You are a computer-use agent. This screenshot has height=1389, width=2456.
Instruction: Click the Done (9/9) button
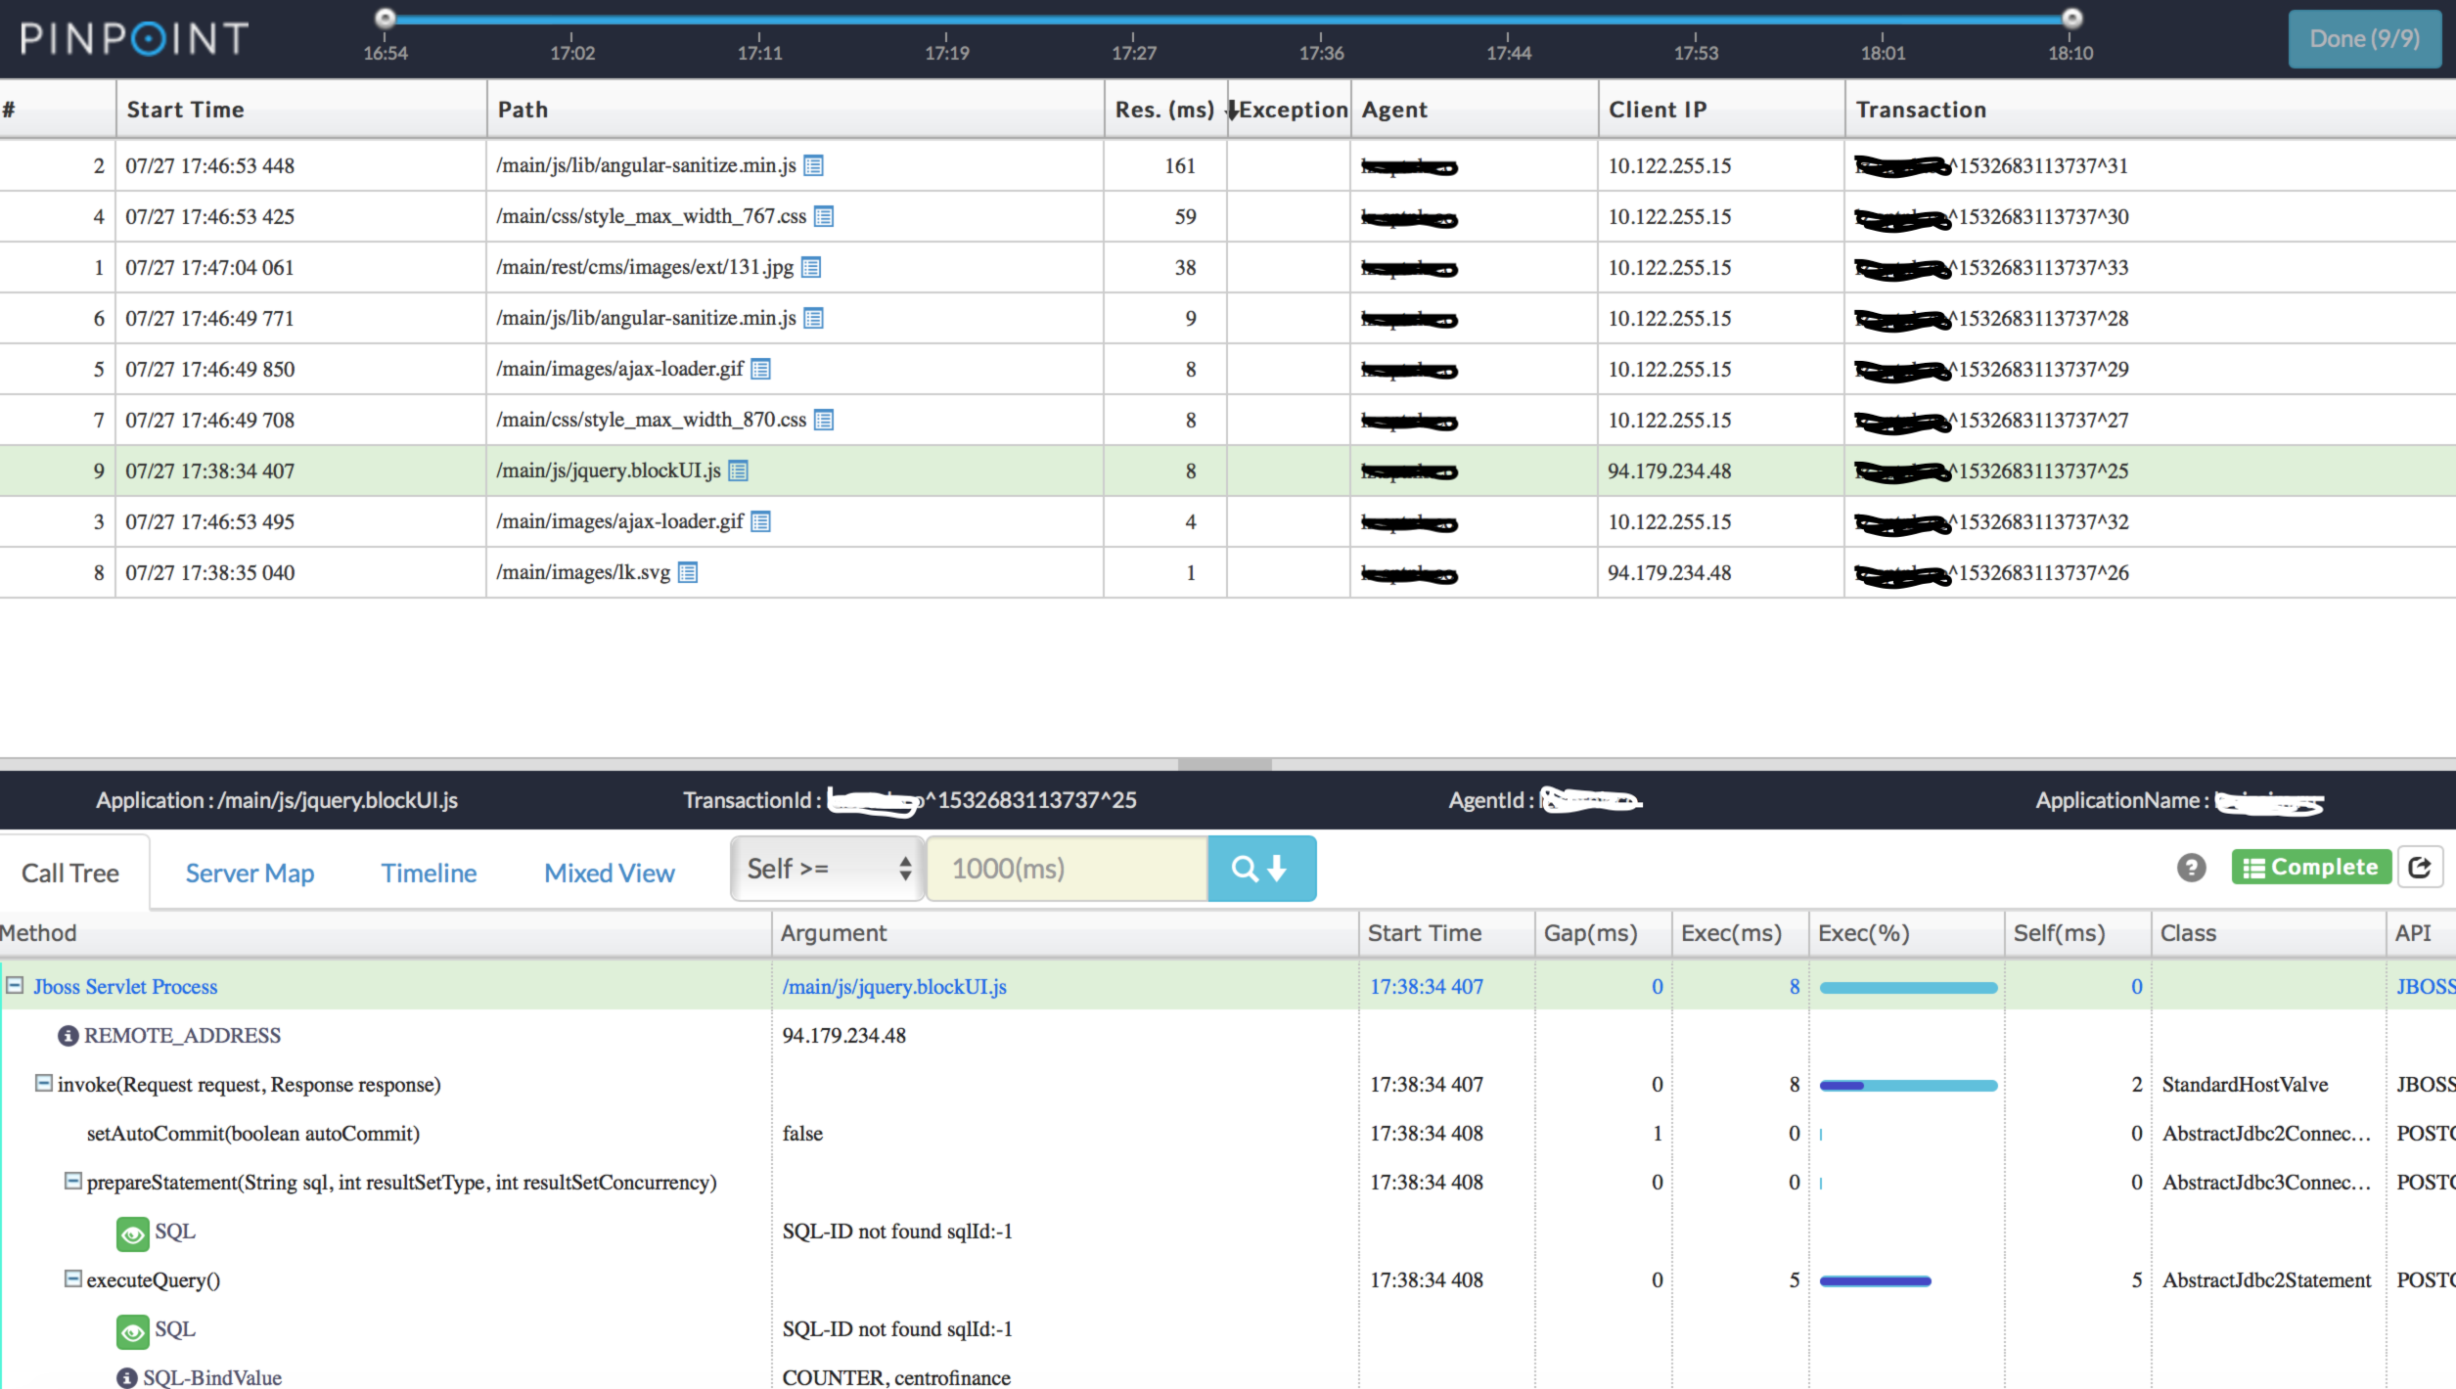[x=2363, y=39]
